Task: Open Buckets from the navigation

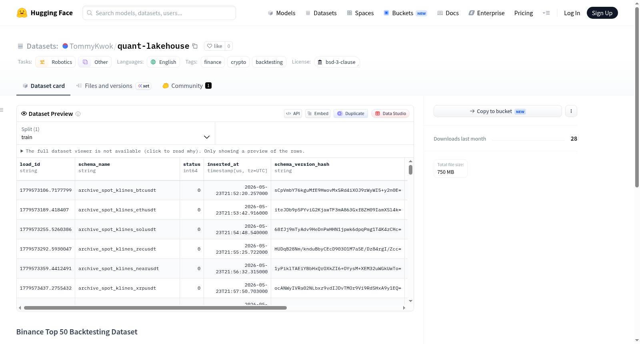Action: (405, 13)
